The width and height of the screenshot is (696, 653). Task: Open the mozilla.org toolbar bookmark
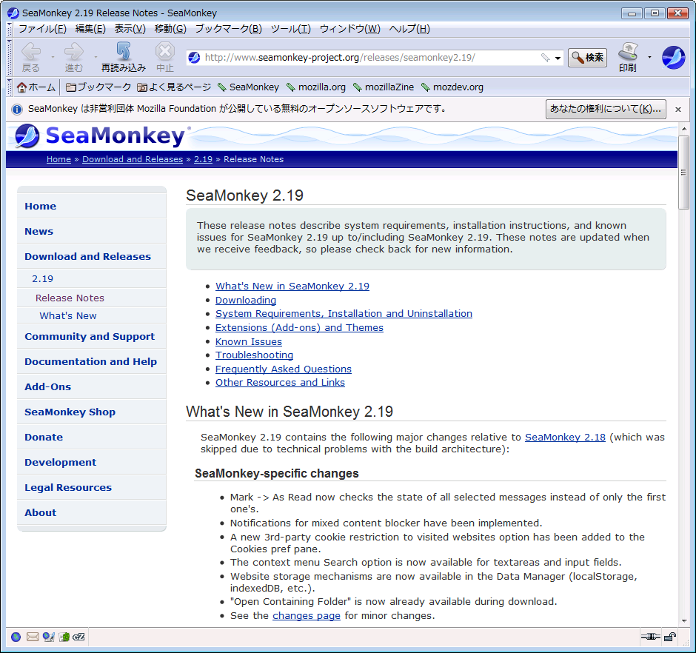(x=316, y=87)
